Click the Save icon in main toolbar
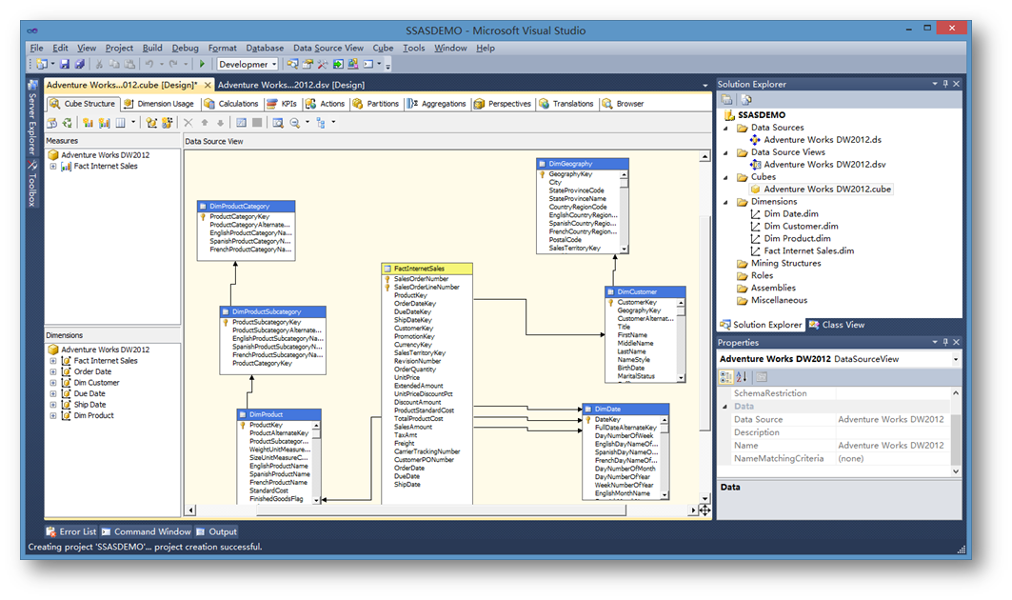The width and height of the screenshot is (1012, 600). point(65,65)
